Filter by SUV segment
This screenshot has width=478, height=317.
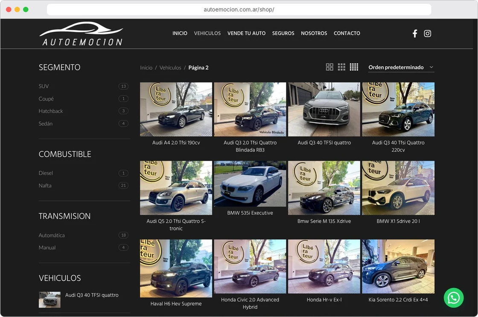pos(44,86)
